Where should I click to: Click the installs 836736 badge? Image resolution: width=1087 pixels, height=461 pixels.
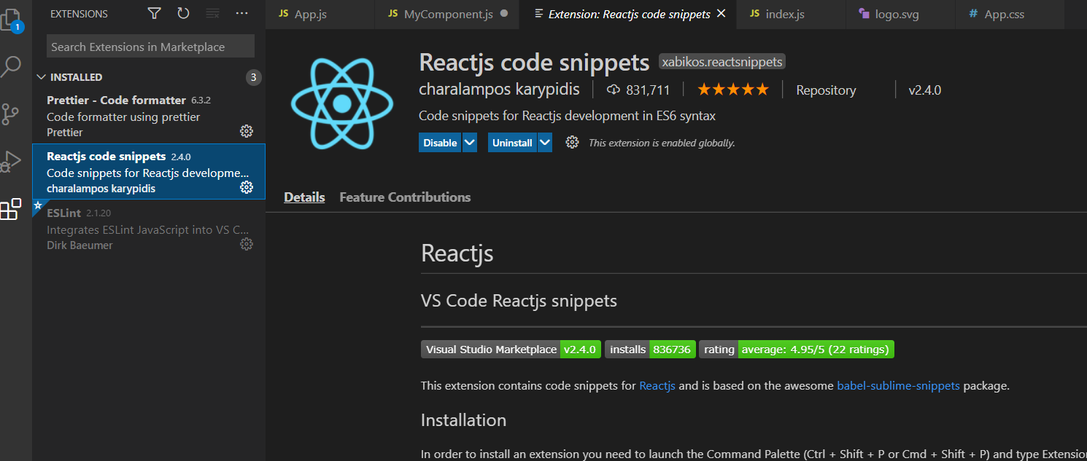click(649, 350)
